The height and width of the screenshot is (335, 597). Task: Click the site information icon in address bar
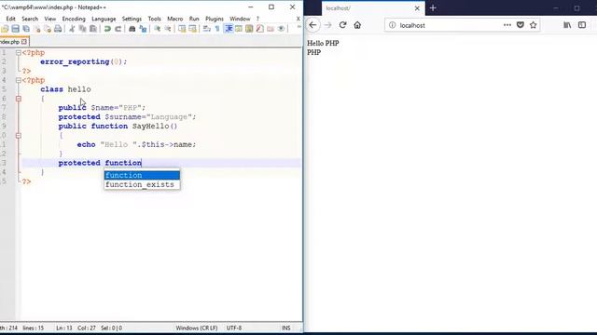[392, 25]
